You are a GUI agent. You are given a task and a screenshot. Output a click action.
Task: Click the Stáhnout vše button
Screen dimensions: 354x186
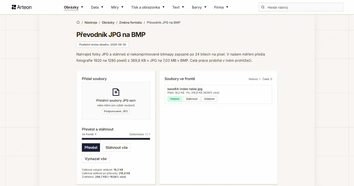click(x=117, y=147)
